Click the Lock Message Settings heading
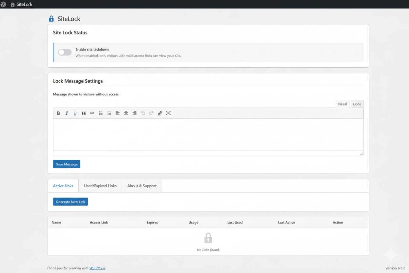409x273 pixels. [x=78, y=81]
